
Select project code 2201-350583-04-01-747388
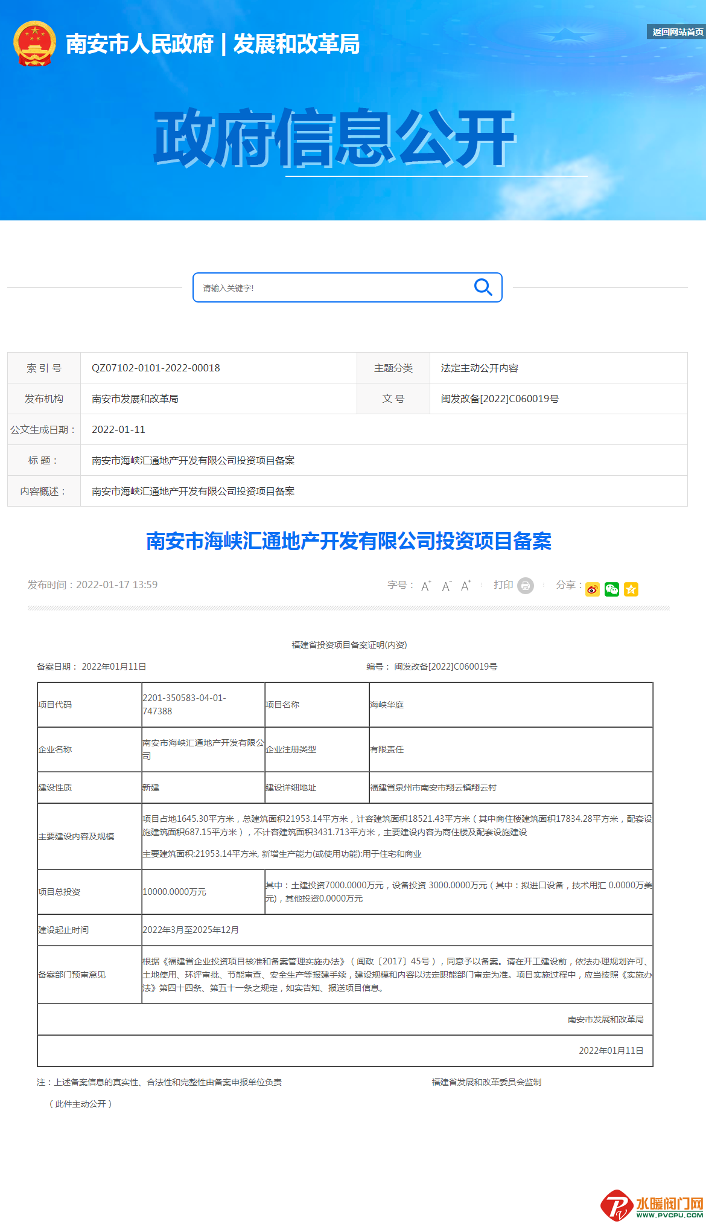coord(185,705)
